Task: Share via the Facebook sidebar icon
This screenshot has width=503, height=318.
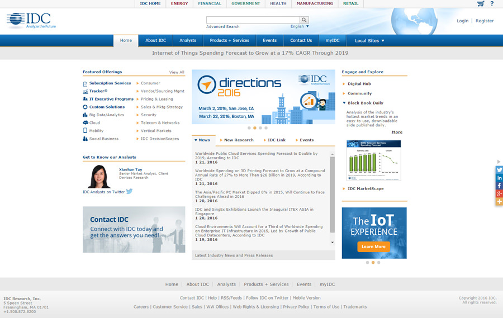Action: (x=499, y=186)
